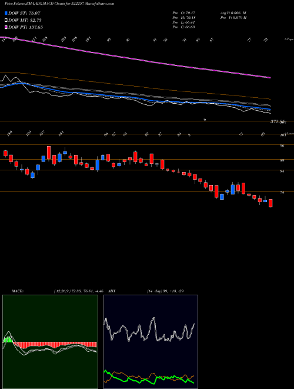Click the magenta DOW PT legend swatch
The height and width of the screenshot is (389, 294).
point(6,27)
